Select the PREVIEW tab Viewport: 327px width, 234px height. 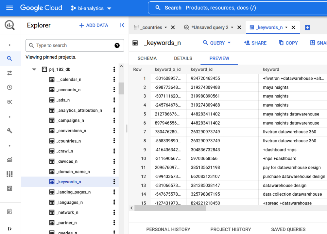(x=219, y=59)
